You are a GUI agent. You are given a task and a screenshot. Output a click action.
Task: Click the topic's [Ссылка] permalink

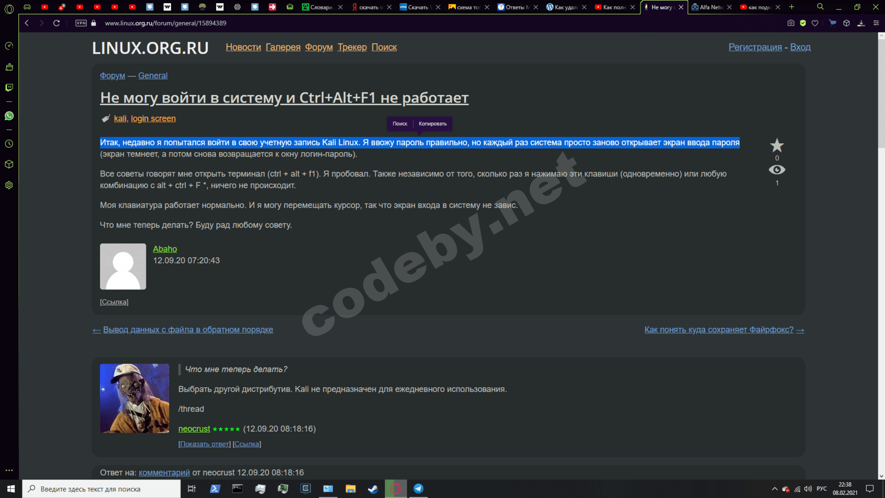(x=114, y=302)
